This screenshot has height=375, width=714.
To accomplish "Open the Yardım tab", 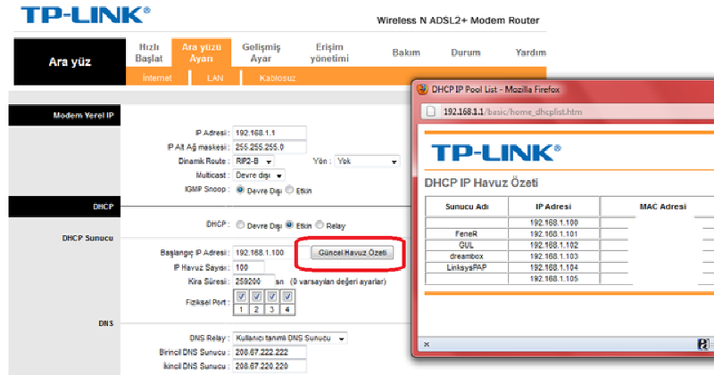I will coord(530,53).
